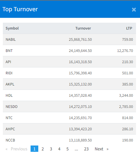Close the Top Turnover dialog

(x=134, y=10)
